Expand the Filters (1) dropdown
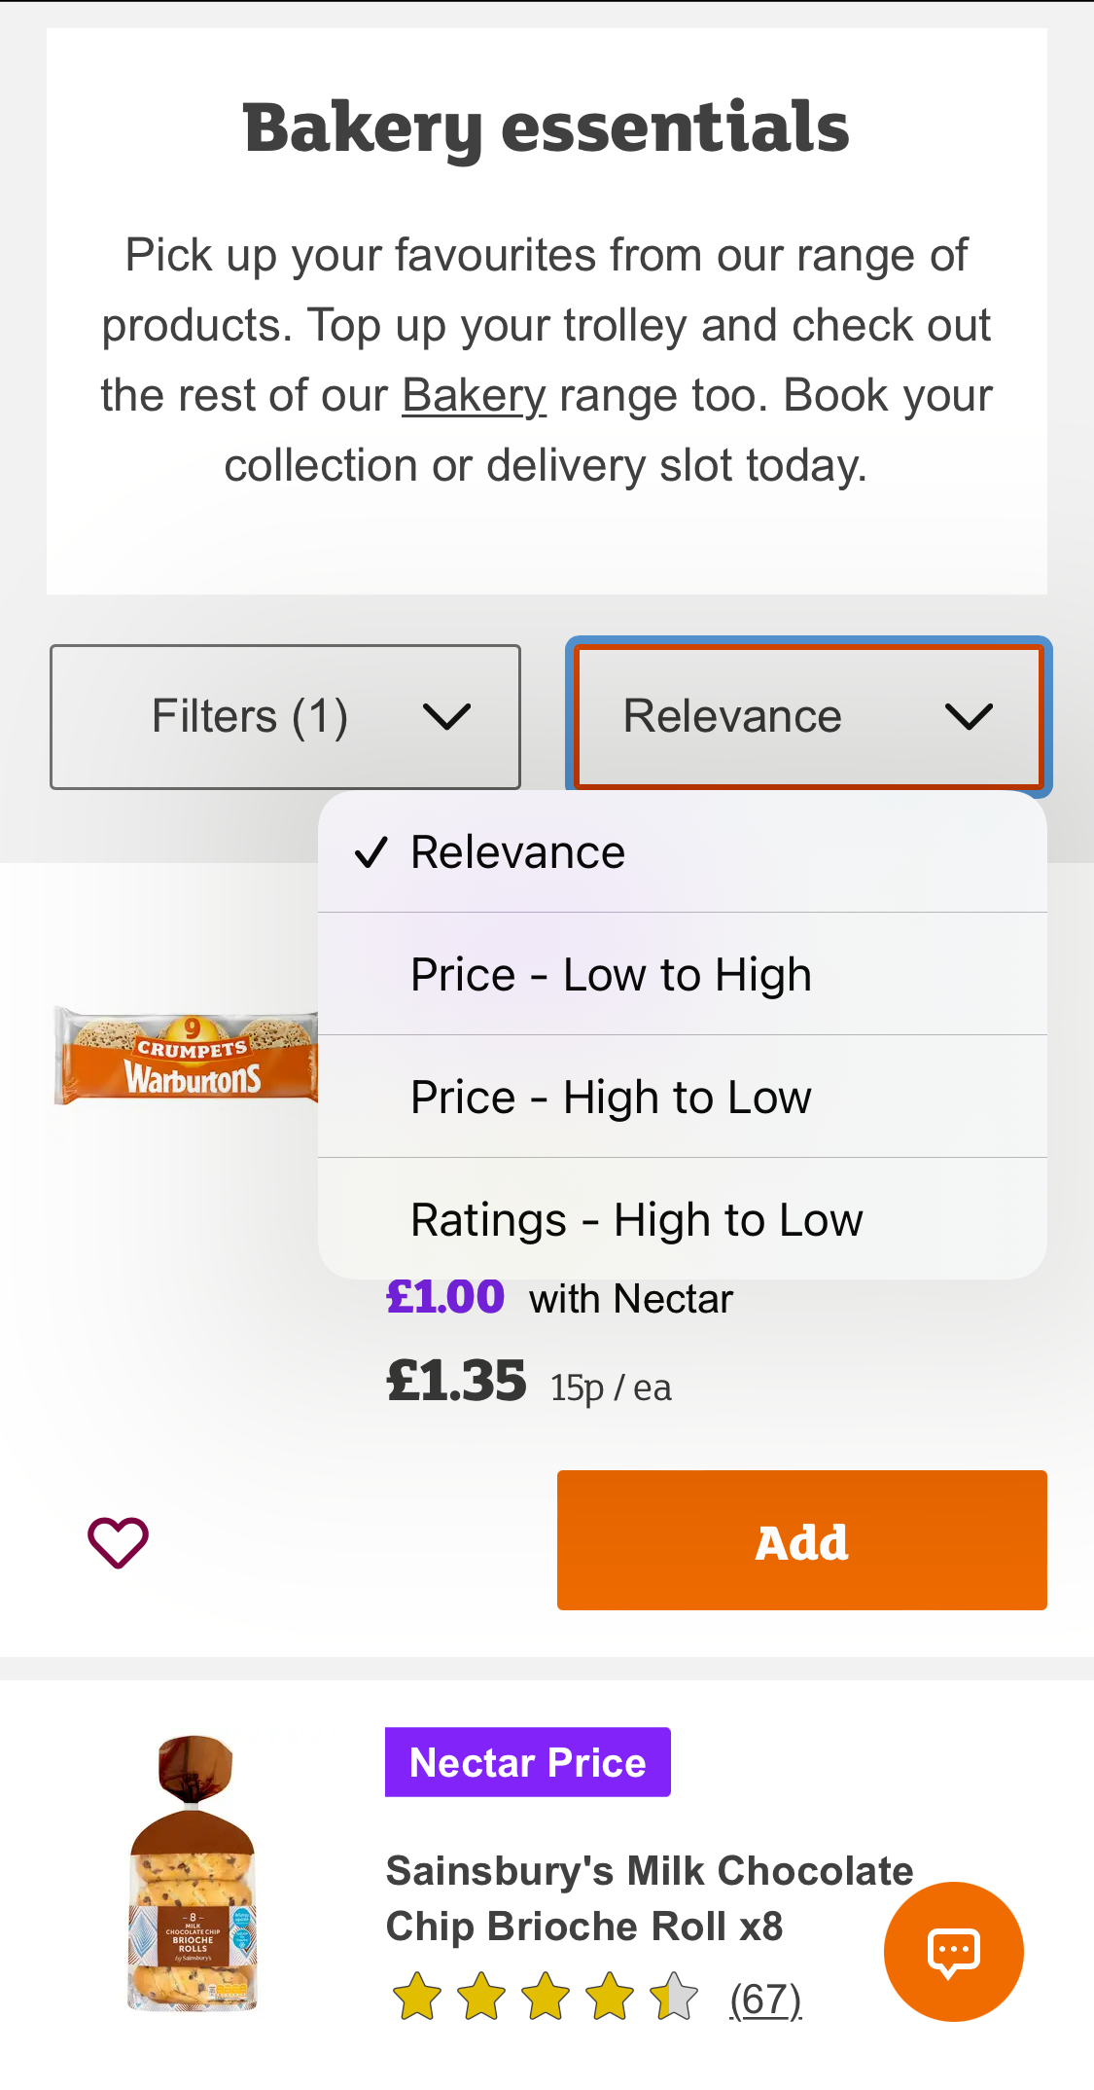 click(x=285, y=717)
